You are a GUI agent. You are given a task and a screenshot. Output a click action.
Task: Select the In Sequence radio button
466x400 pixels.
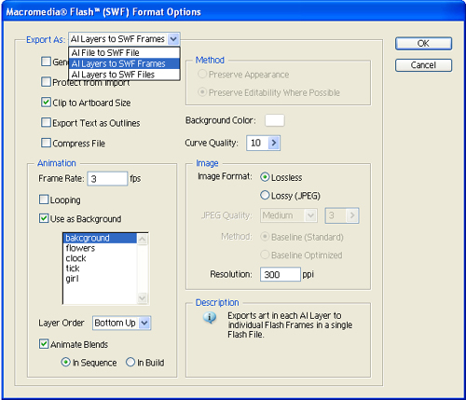pyautogui.click(x=65, y=363)
